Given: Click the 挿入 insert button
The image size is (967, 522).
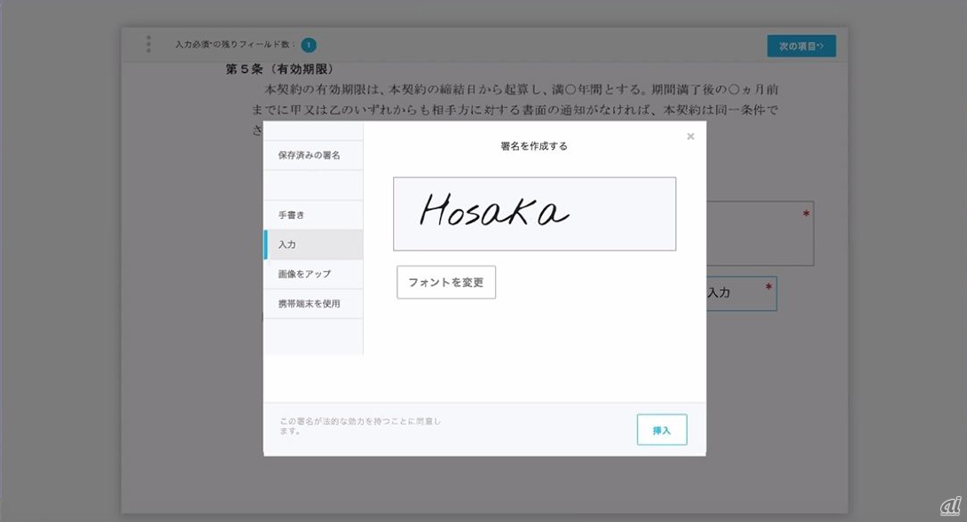Looking at the screenshot, I should (x=662, y=430).
